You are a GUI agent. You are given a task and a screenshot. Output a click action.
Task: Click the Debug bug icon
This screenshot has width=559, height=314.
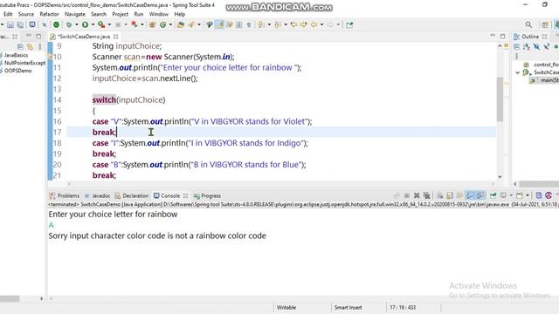[x=69, y=24]
